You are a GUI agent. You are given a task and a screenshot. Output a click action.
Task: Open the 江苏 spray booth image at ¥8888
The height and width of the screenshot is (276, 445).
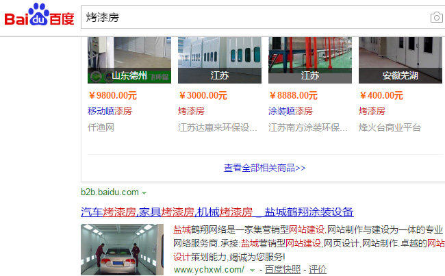310,60
